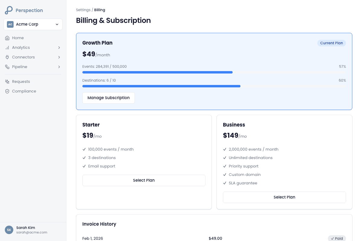Click the Manage Subscription button
362x241 pixels.
[x=109, y=98]
